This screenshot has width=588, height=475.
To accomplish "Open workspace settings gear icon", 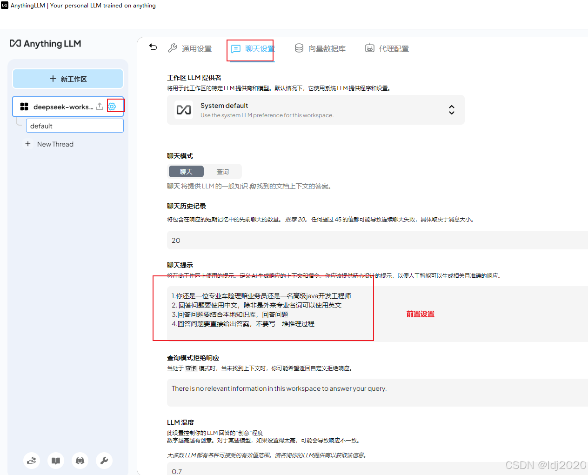I will [x=112, y=107].
